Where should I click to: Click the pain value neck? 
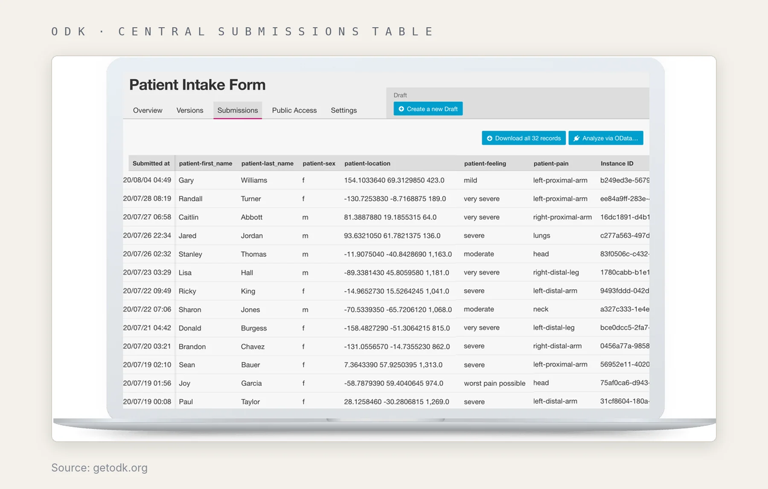pos(541,309)
